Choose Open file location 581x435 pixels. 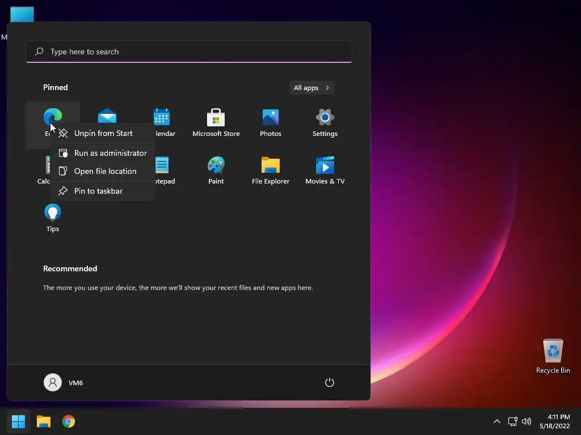[x=103, y=171]
